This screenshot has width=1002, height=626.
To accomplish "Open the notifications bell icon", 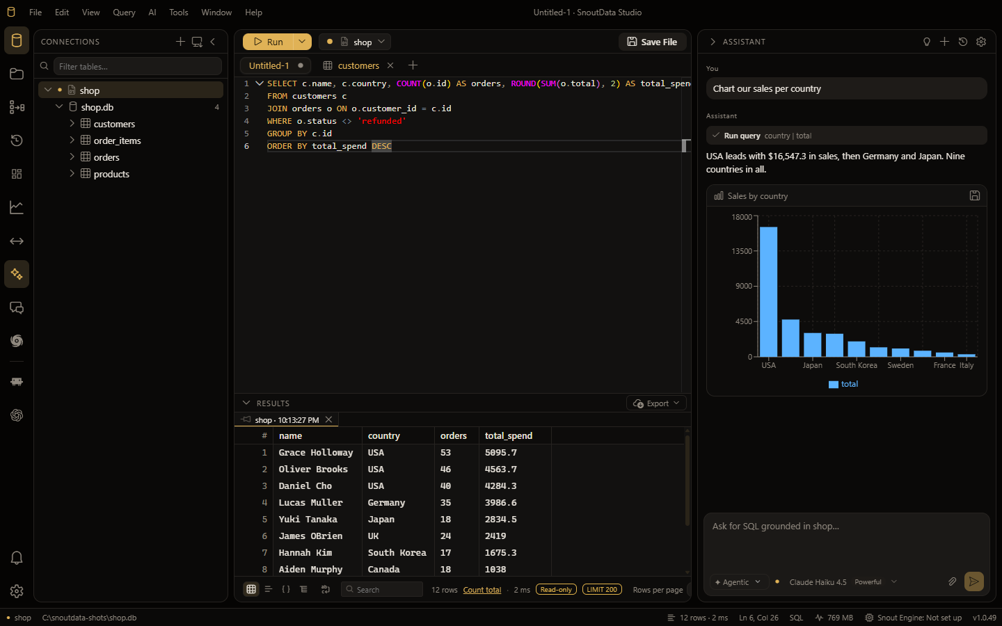I will tap(17, 558).
